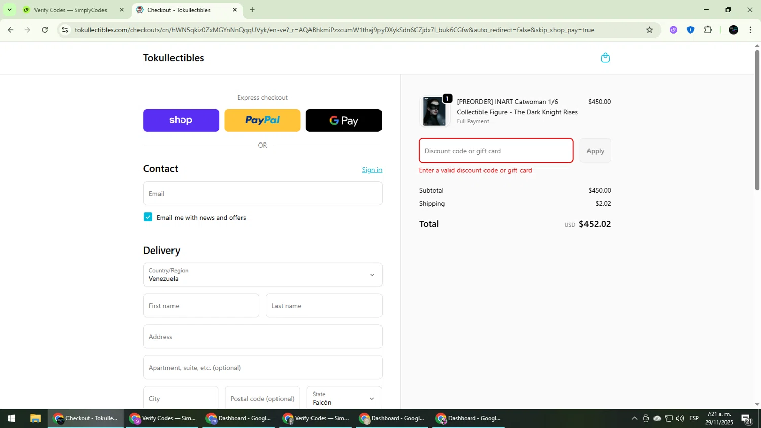Click the 'Express checkout' heading text
Viewport: 761px width, 428px height.
(262, 97)
